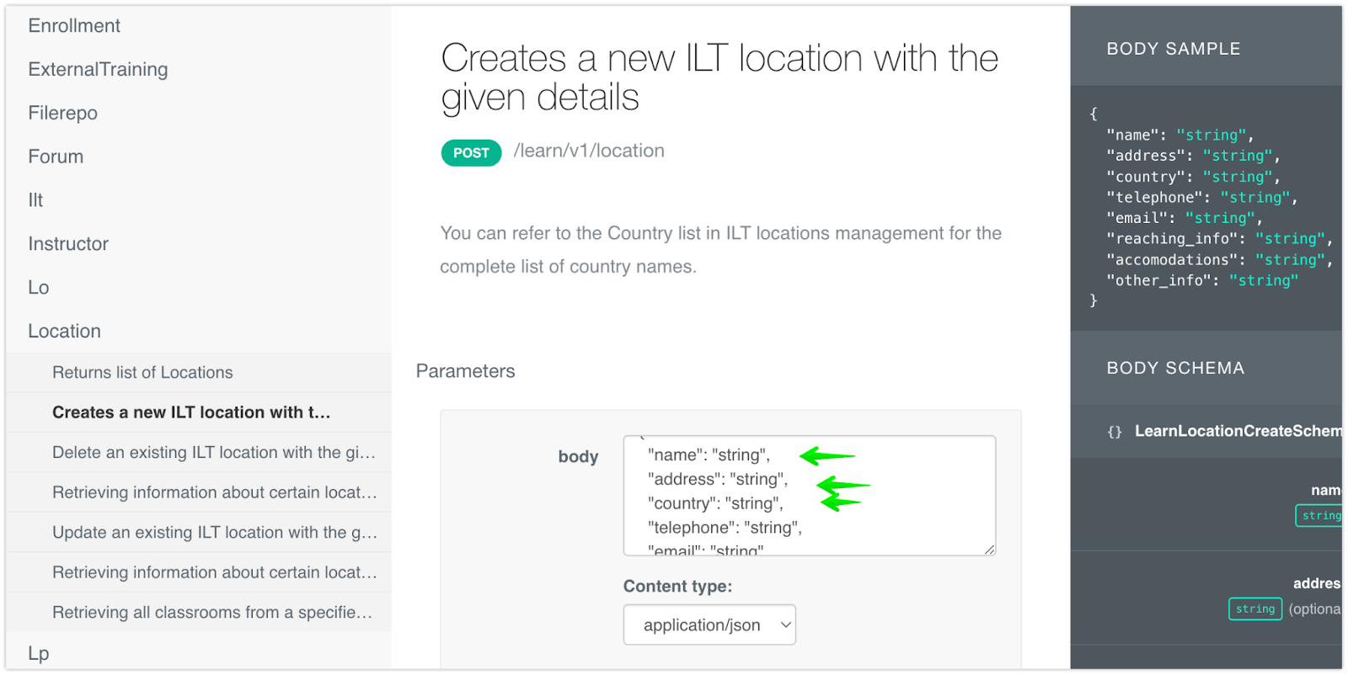The height and width of the screenshot is (675, 1348).
Task: Click the braces icon beside LearnLocationCreateSchema
Action: click(1115, 432)
